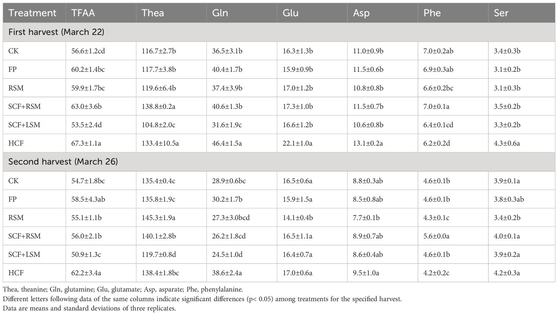
Task: Click the Treatment column header
Action: click(34, 13)
